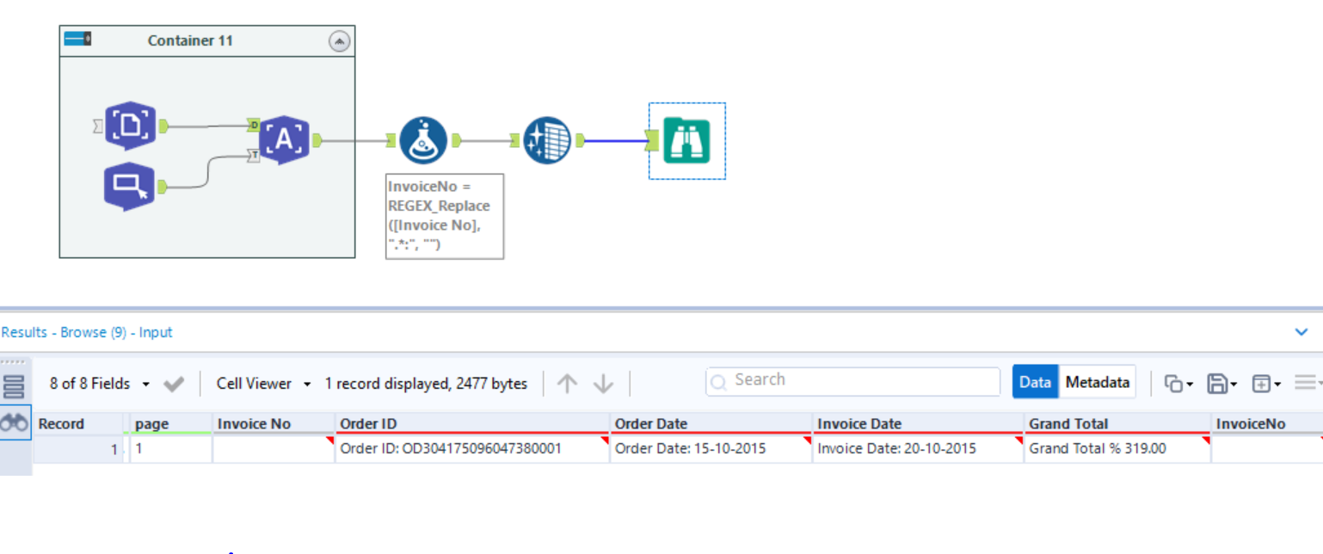Click the binoculars icon in results sidebar
The image size is (1323, 554).
pyautogui.click(x=15, y=422)
